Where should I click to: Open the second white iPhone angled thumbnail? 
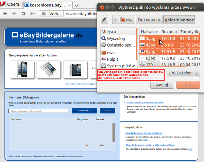pos(49,70)
